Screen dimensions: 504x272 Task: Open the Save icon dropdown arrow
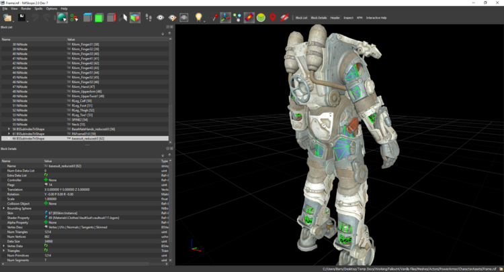click(28, 21)
